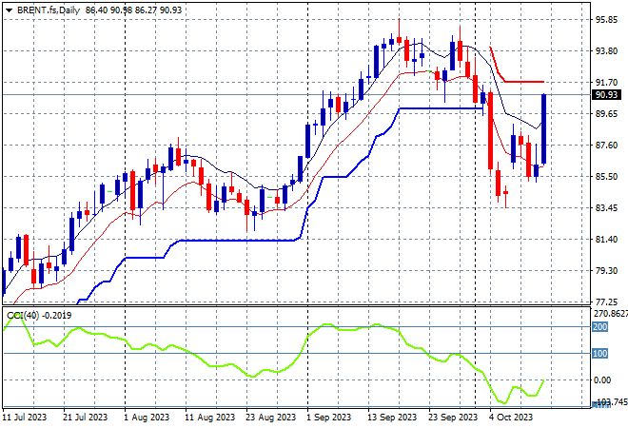This screenshot has height=428, width=628.
Task: Click the tall red candle after 4 Oct
Action: coord(491,131)
